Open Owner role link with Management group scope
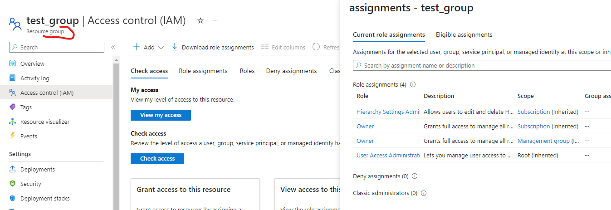This screenshot has width=611, height=210. click(365, 141)
